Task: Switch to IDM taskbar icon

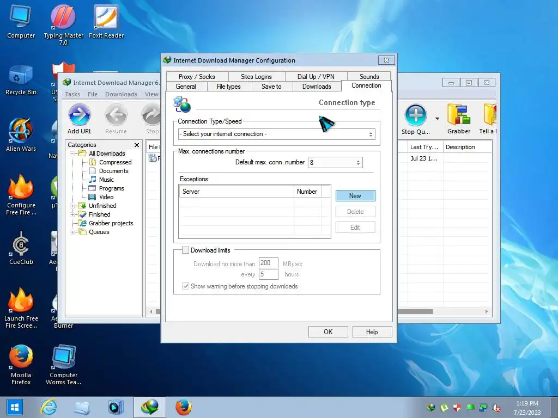Action: click(x=150, y=407)
